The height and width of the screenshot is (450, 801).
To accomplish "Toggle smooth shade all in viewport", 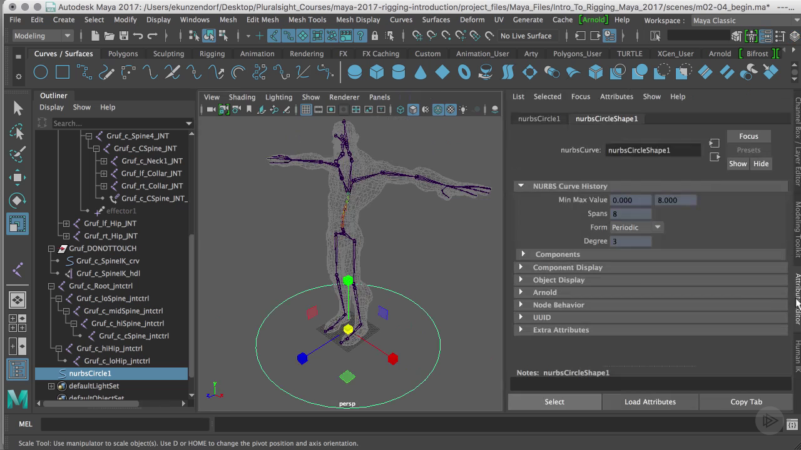I will (x=413, y=110).
